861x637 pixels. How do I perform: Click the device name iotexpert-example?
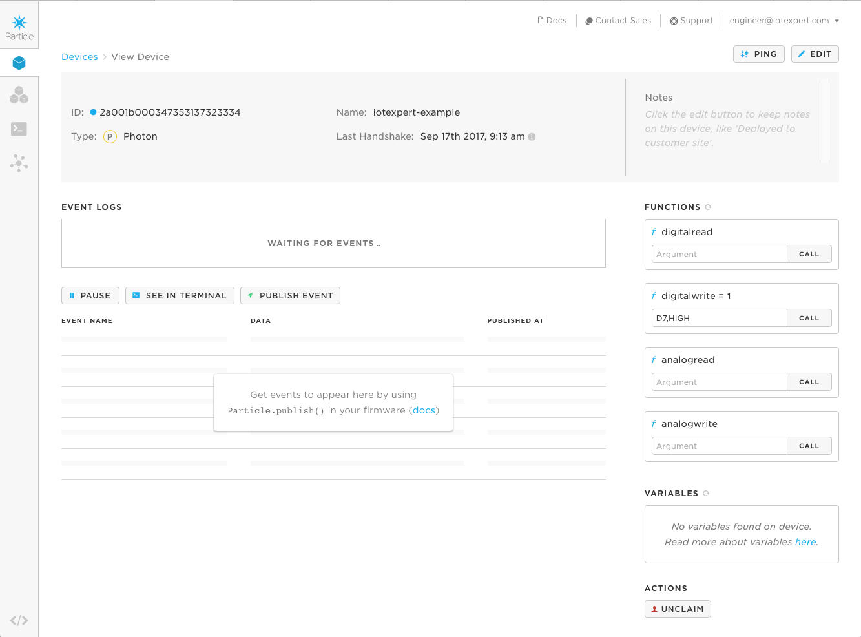coord(417,112)
